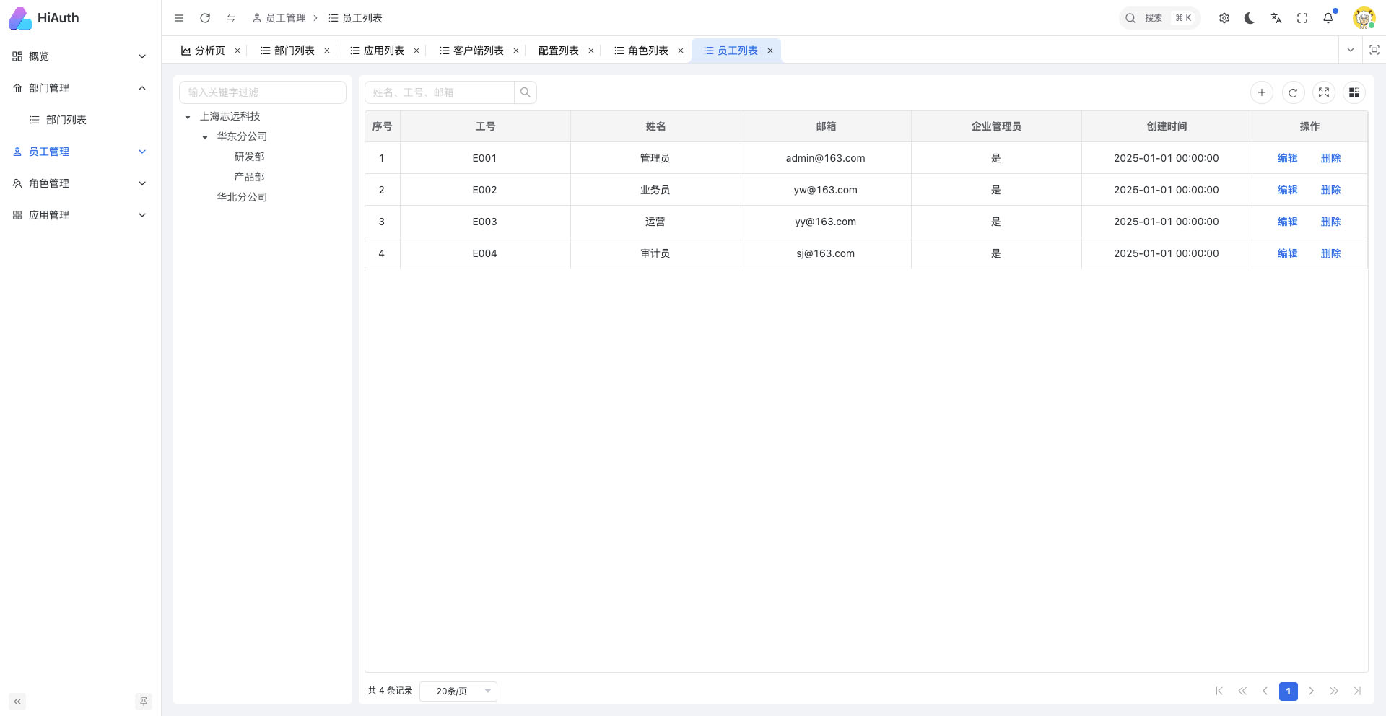
Task: Open the column settings grid icon
Action: [1354, 92]
